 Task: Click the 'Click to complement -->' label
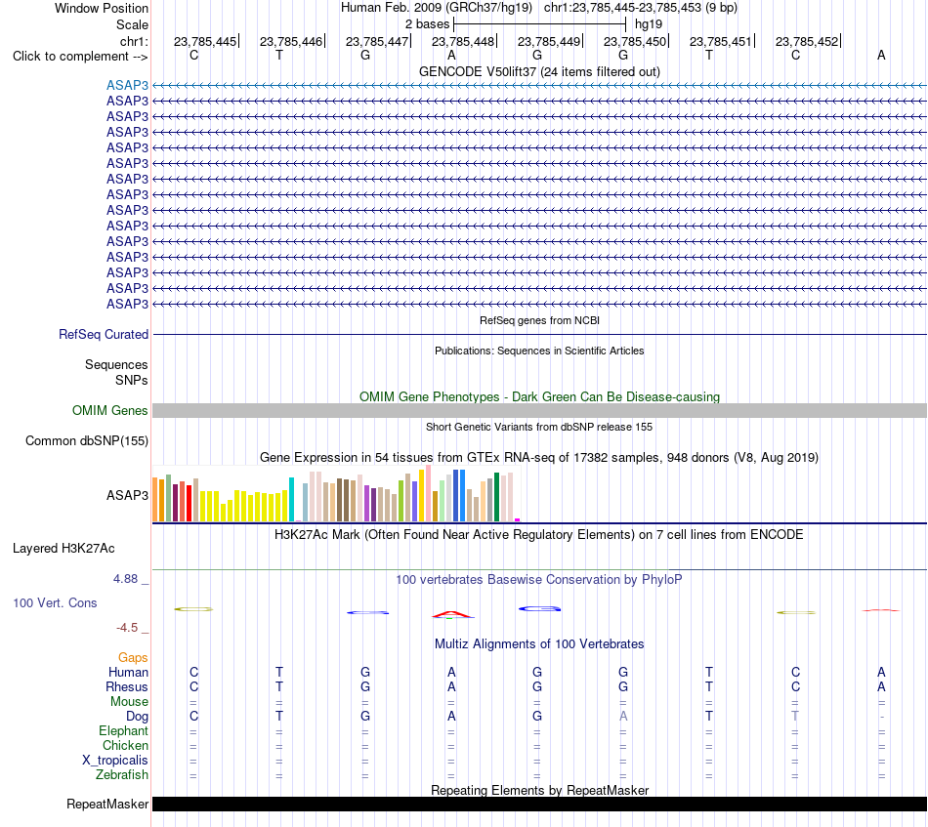pyautogui.click(x=80, y=57)
